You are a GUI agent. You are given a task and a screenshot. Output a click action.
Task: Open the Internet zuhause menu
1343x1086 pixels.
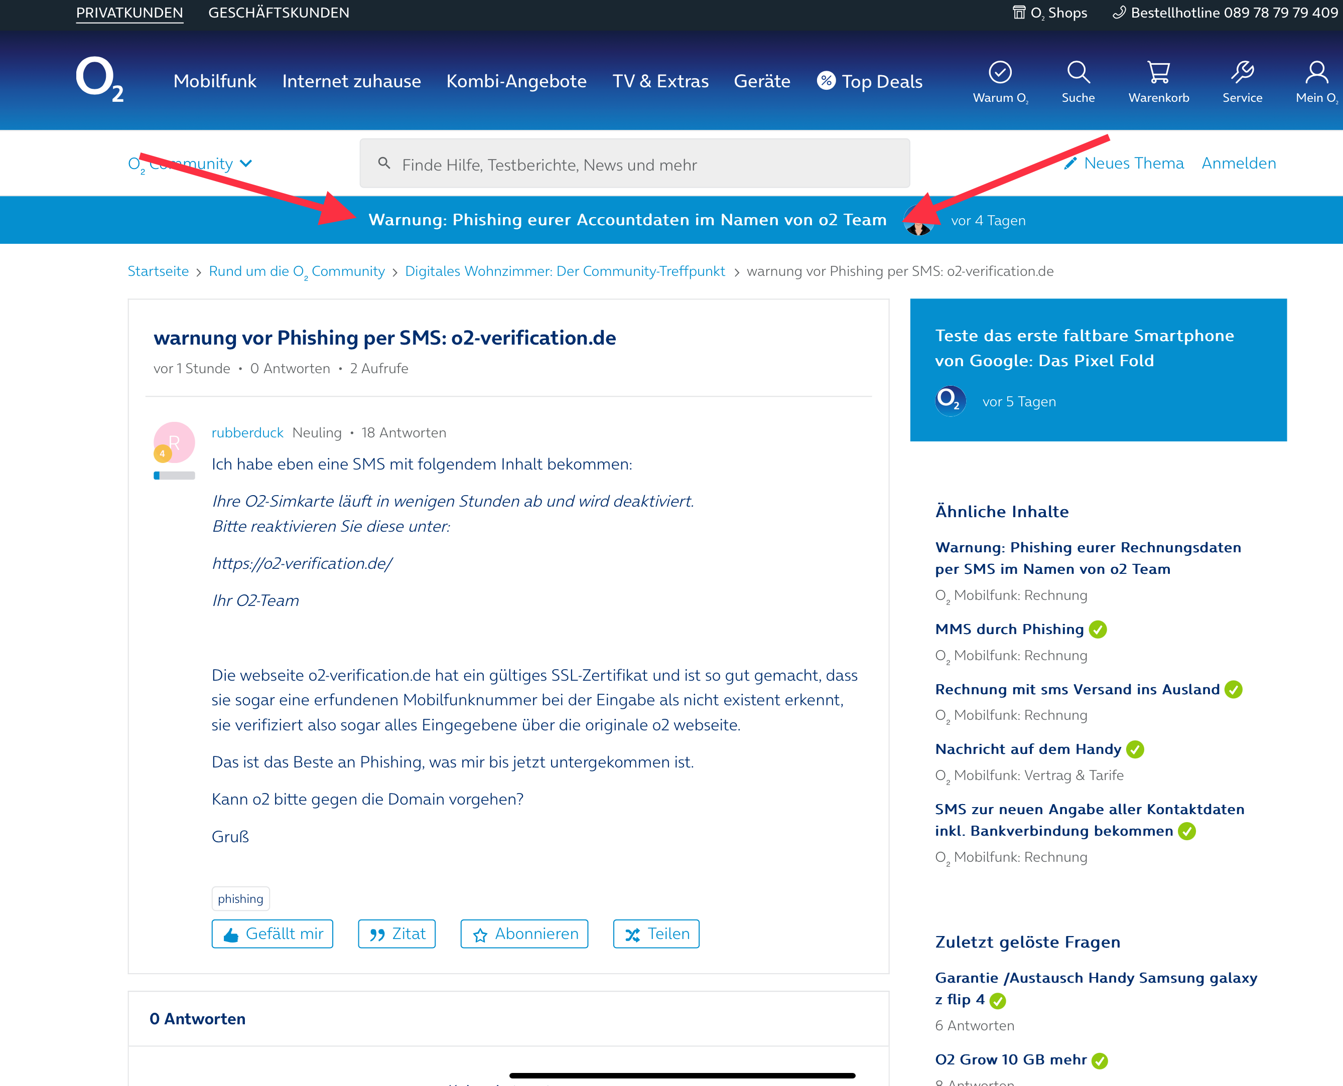pyautogui.click(x=351, y=81)
